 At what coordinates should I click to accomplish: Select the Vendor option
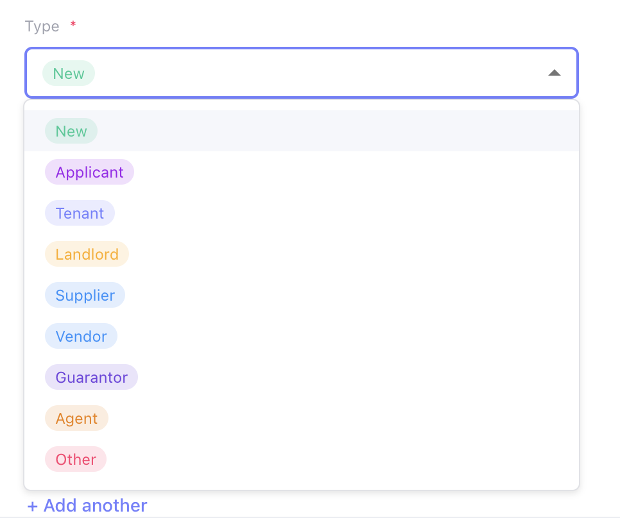(x=81, y=336)
